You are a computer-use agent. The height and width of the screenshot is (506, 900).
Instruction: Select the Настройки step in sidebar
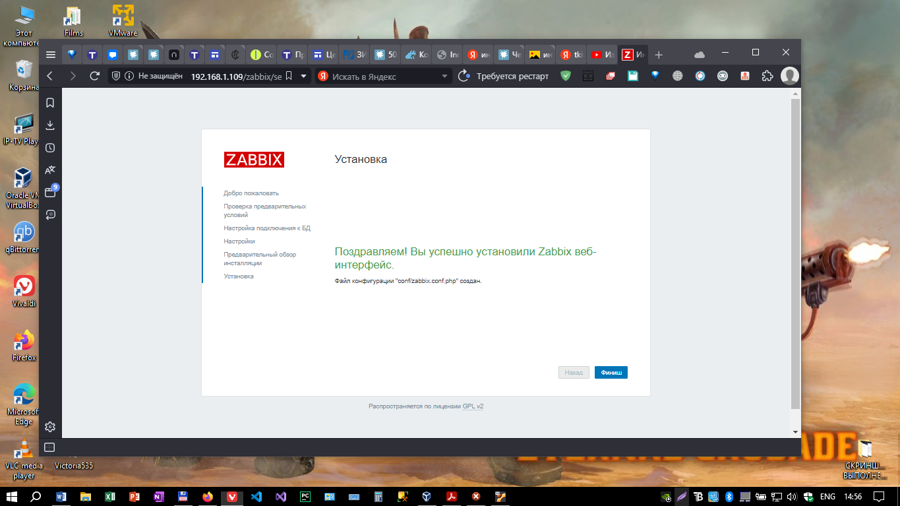239,241
